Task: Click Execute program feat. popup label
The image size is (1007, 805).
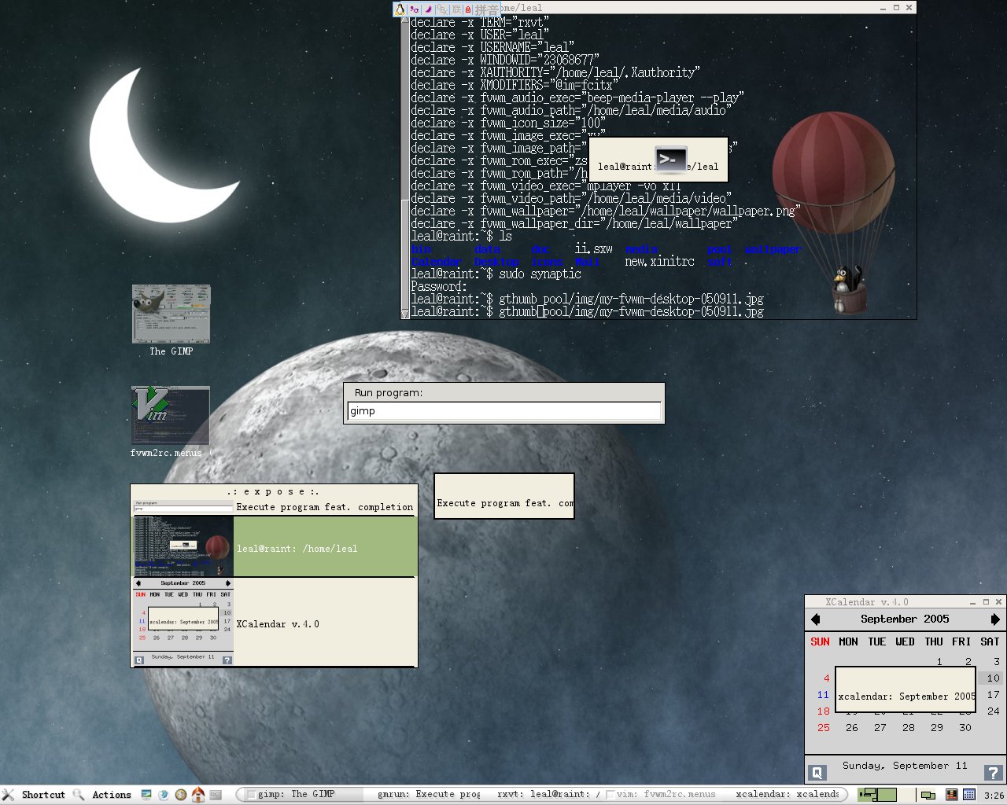Action: [x=504, y=503]
